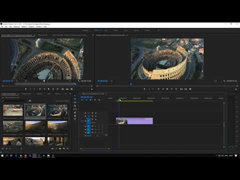This screenshot has width=240, height=180.
Task: Open Program monitor settings wrench
Action: tap(224, 81)
